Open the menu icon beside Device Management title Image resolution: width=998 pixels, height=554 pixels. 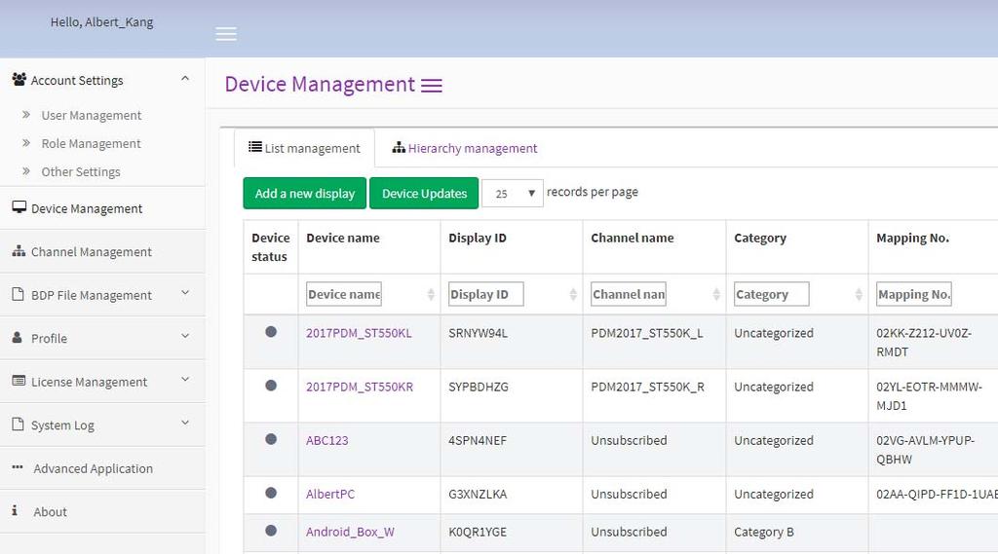432,86
